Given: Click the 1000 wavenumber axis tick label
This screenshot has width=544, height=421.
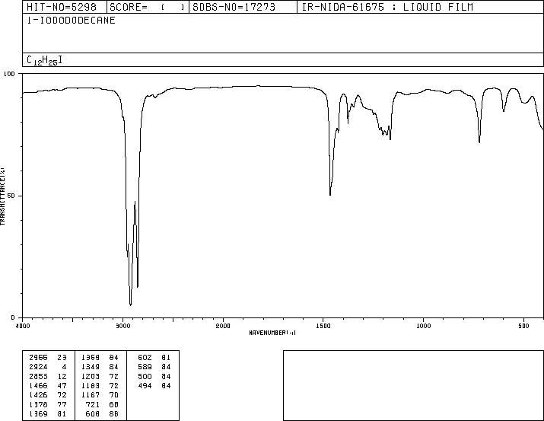Looking at the screenshot, I should (423, 326).
